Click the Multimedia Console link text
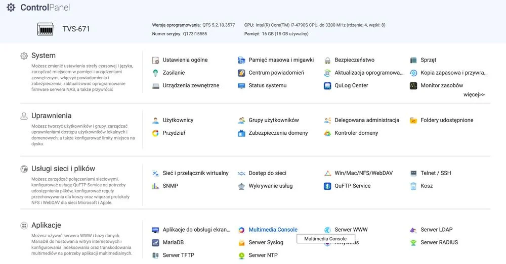 pyautogui.click(x=273, y=230)
